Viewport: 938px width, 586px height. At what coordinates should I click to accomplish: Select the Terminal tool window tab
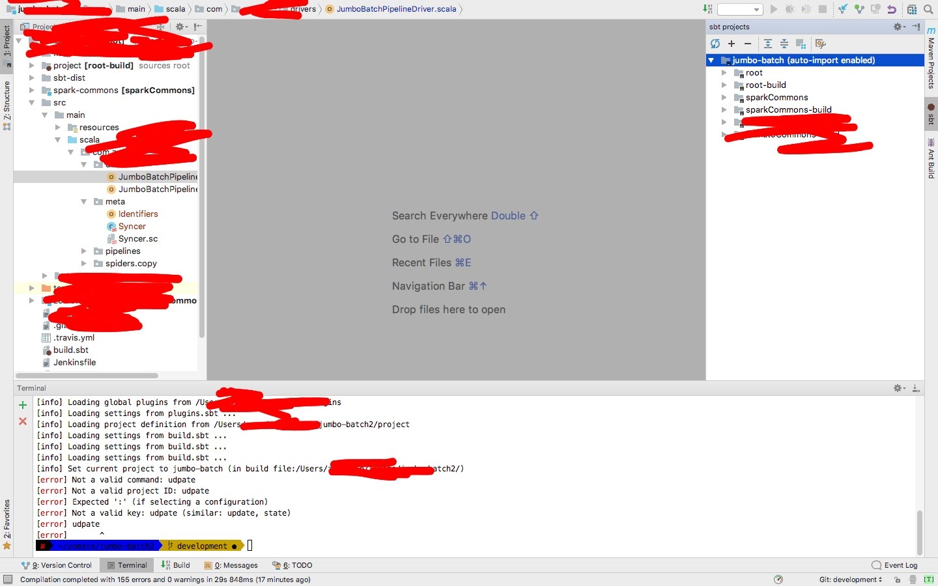(127, 565)
